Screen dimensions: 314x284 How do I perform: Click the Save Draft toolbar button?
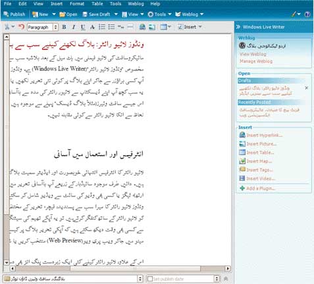click(96, 14)
